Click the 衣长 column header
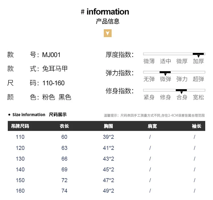This screenshot has height=200, width=213. (x=64, y=126)
